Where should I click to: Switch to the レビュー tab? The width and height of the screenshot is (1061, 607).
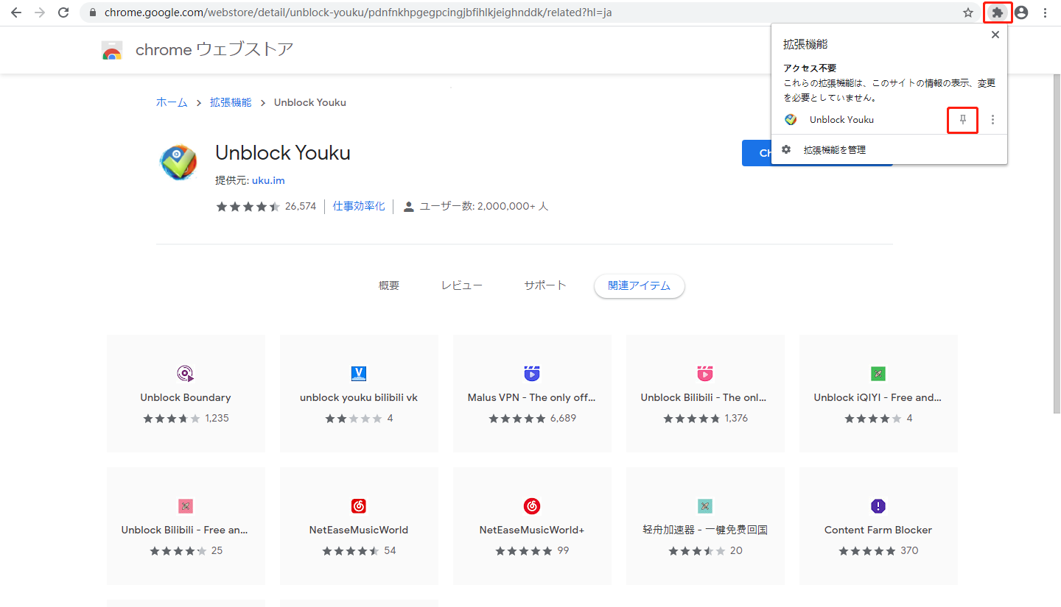[x=462, y=285]
